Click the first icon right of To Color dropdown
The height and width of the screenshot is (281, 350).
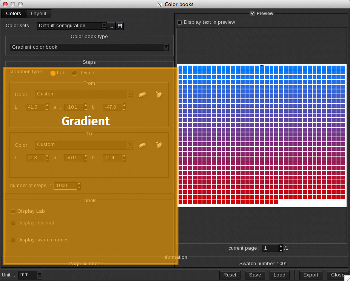[142, 145]
